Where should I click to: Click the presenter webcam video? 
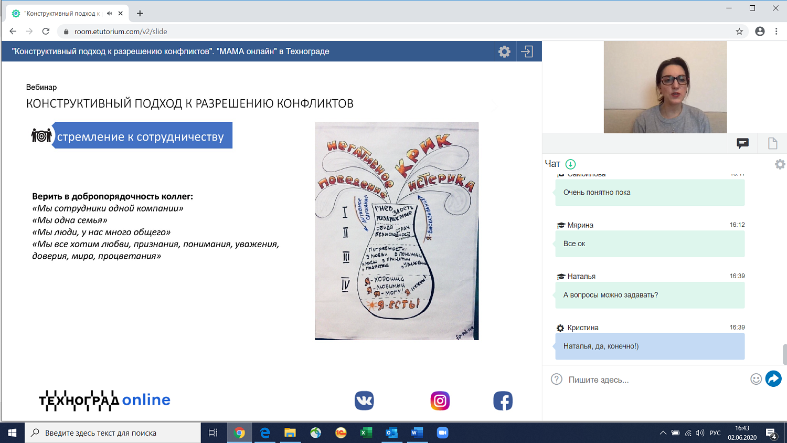click(665, 87)
